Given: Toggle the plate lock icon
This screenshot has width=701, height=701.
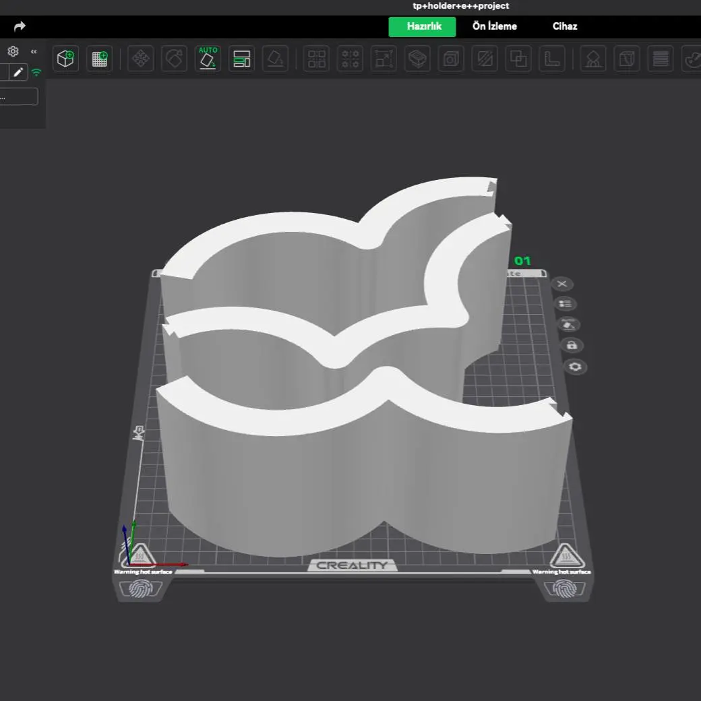Looking at the screenshot, I should [572, 345].
